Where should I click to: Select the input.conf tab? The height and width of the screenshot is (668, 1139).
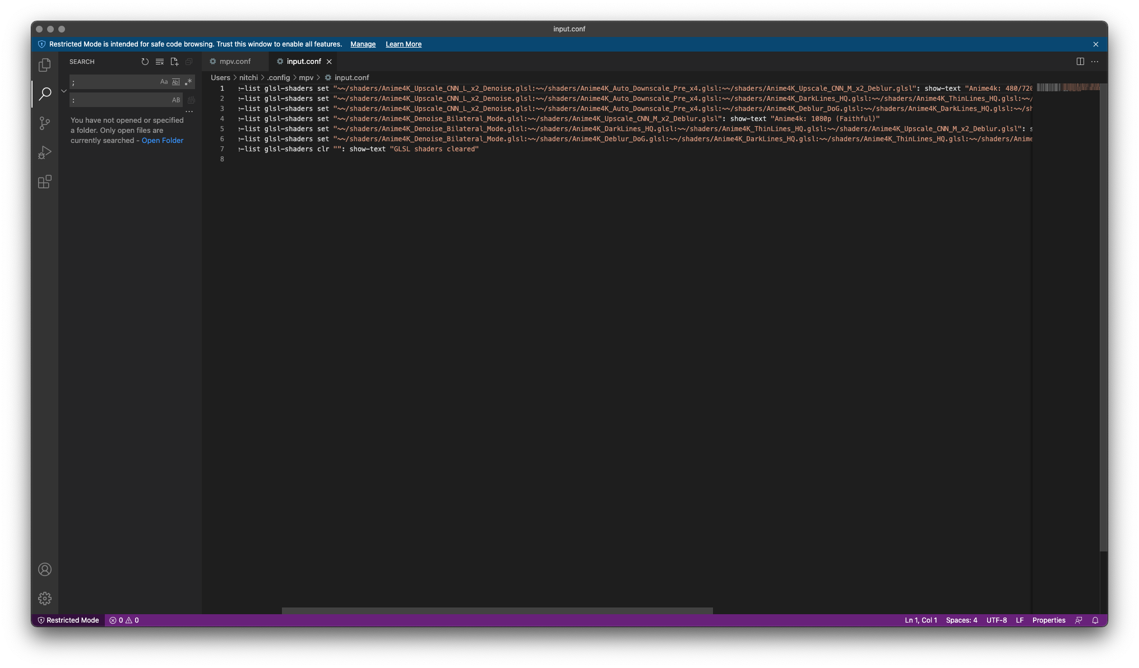point(303,62)
